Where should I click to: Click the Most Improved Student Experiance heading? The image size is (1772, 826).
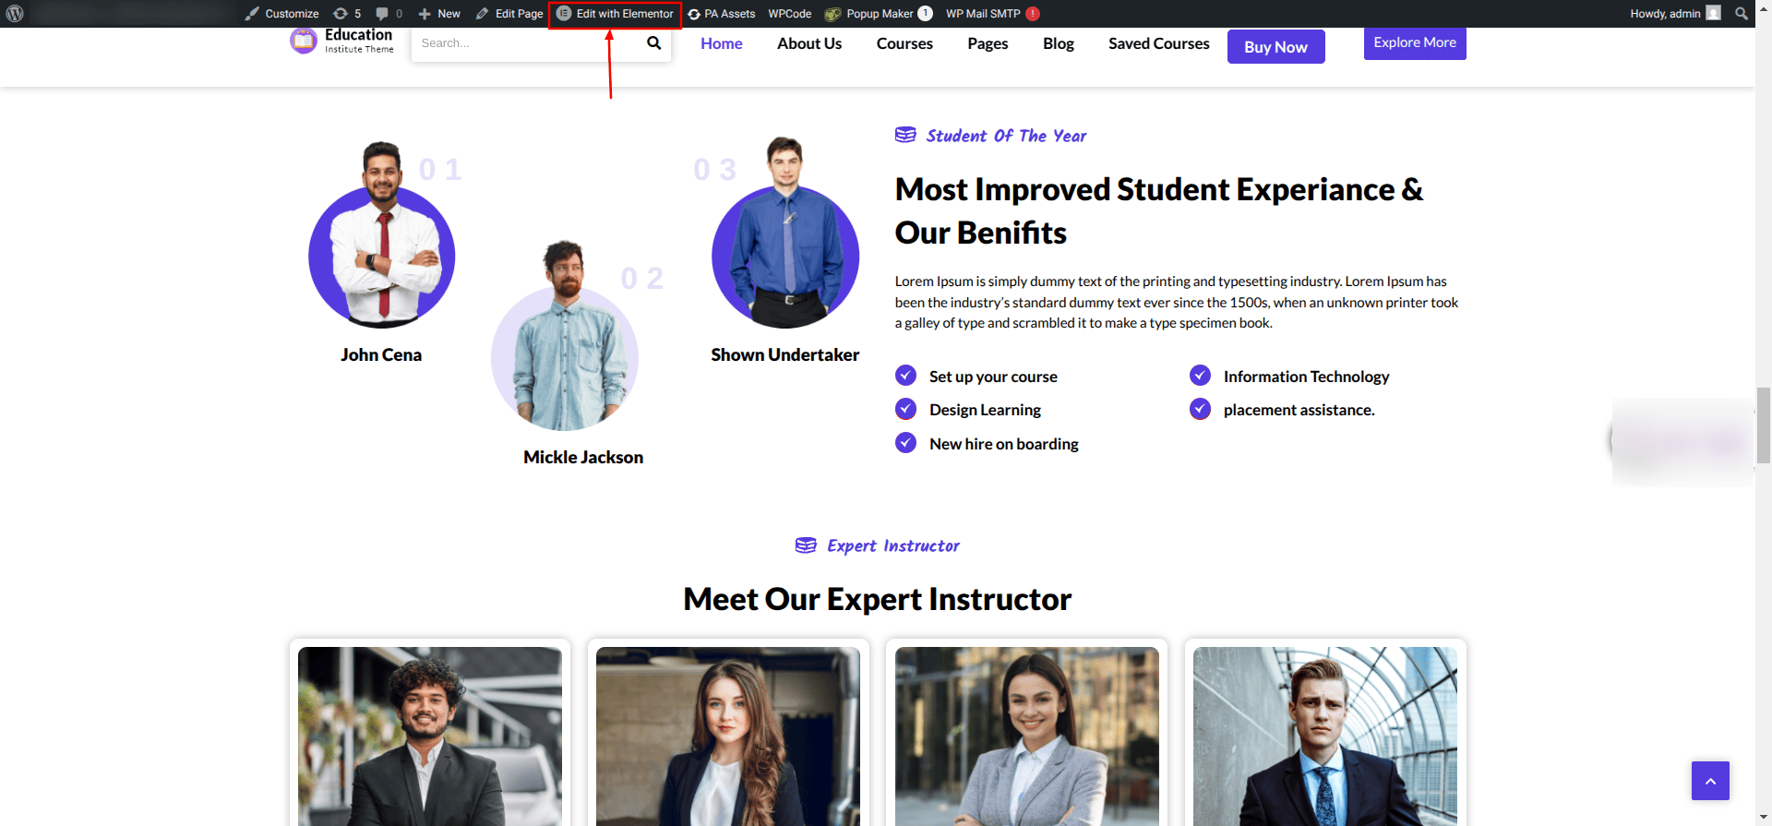1159,210
